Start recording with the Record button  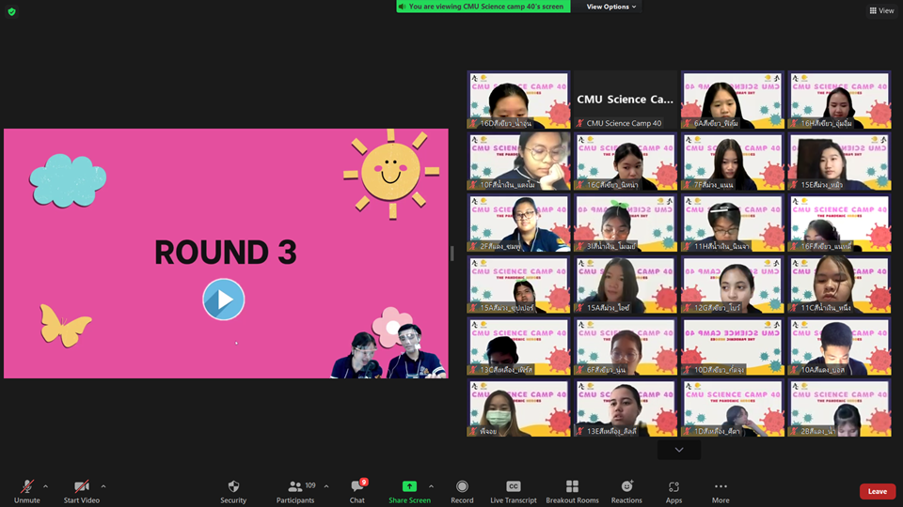(462, 486)
